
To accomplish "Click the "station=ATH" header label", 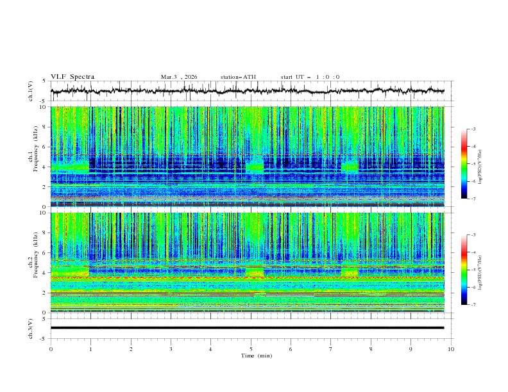I will pos(238,77).
